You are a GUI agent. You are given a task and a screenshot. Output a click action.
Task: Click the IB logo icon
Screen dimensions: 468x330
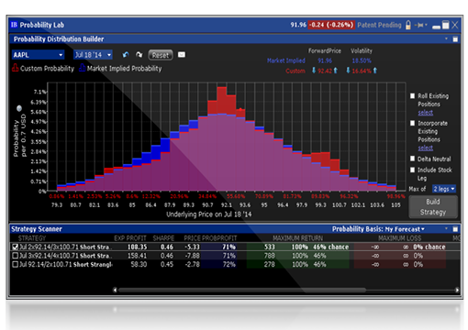coord(14,25)
